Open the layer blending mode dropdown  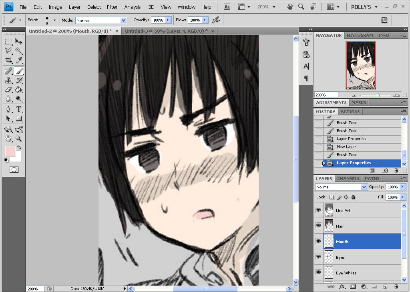tap(364, 187)
